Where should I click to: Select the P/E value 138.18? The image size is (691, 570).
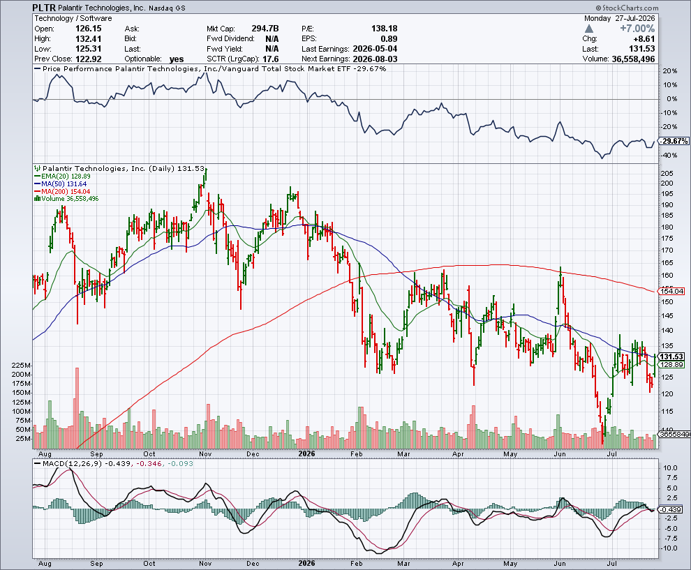(385, 29)
